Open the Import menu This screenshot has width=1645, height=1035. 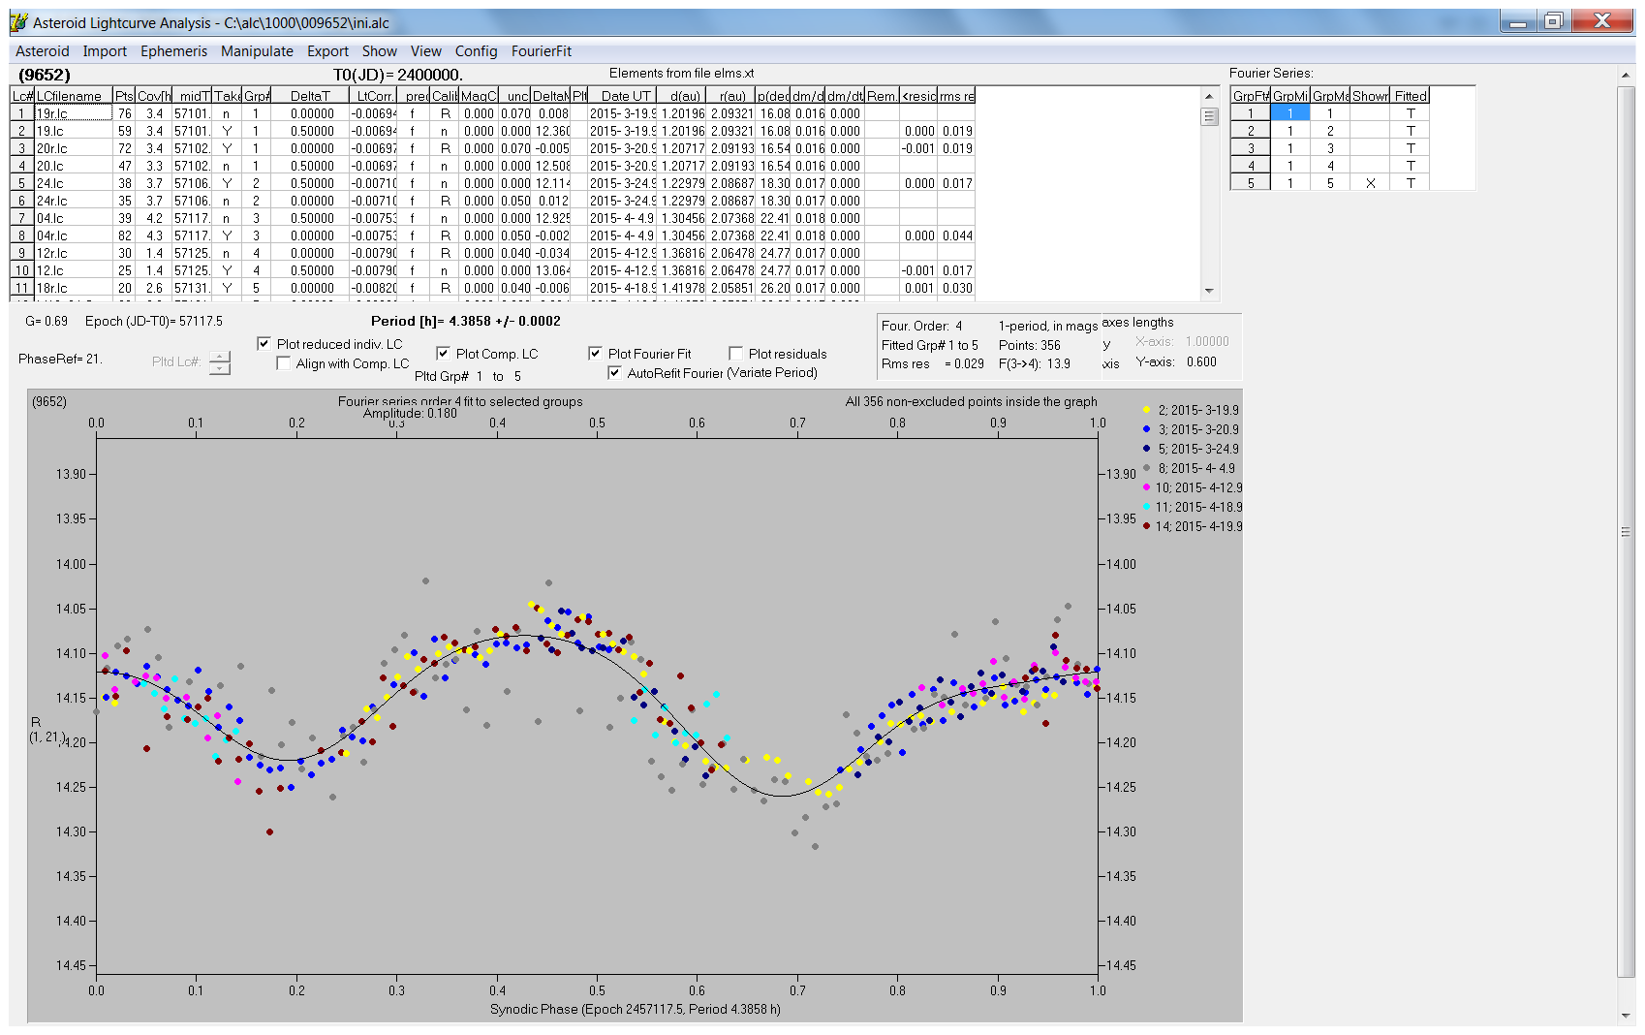pyautogui.click(x=105, y=51)
